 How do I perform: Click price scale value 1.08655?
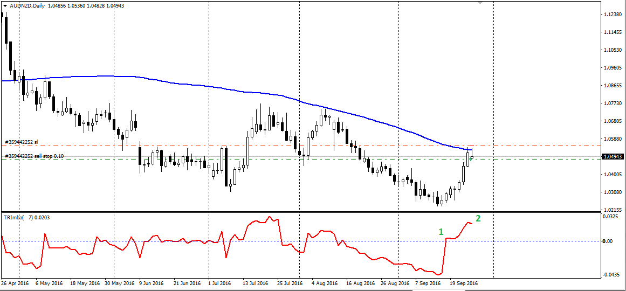point(614,86)
